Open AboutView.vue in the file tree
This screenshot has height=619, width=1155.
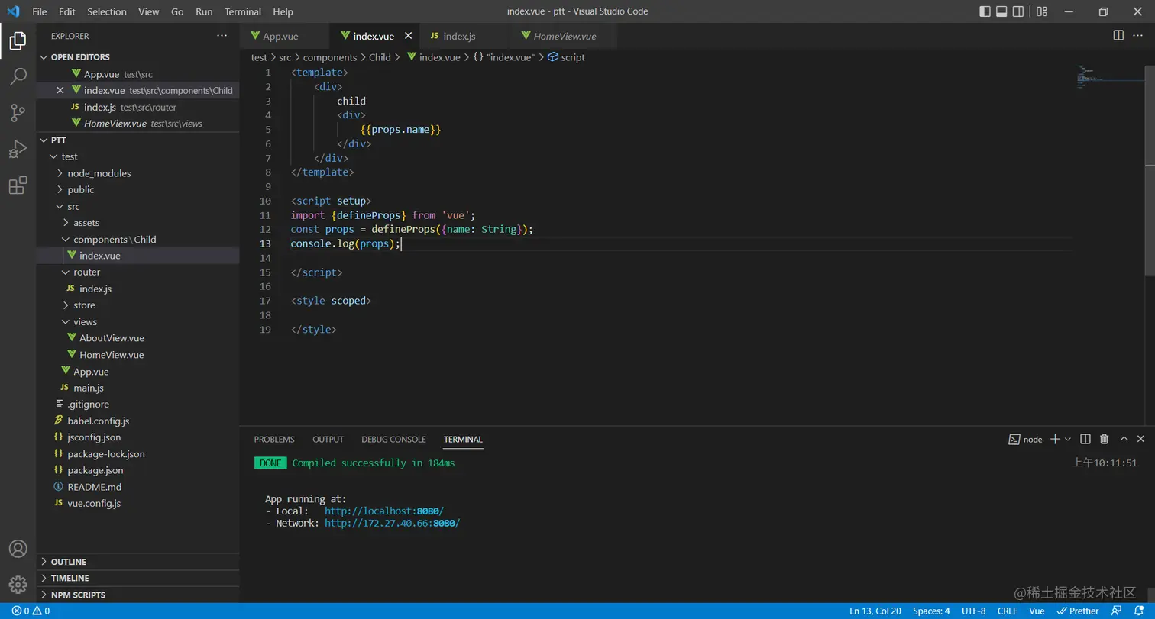pos(112,338)
